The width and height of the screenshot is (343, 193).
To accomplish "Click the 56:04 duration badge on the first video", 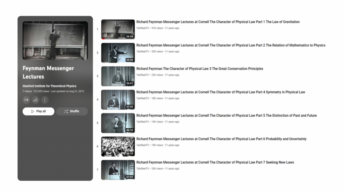I will pyautogui.click(x=131, y=36).
